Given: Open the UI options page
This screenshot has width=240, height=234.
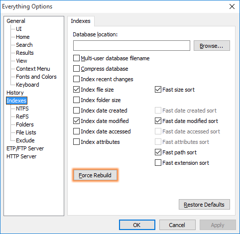Looking at the screenshot, I should pos(19,29).
